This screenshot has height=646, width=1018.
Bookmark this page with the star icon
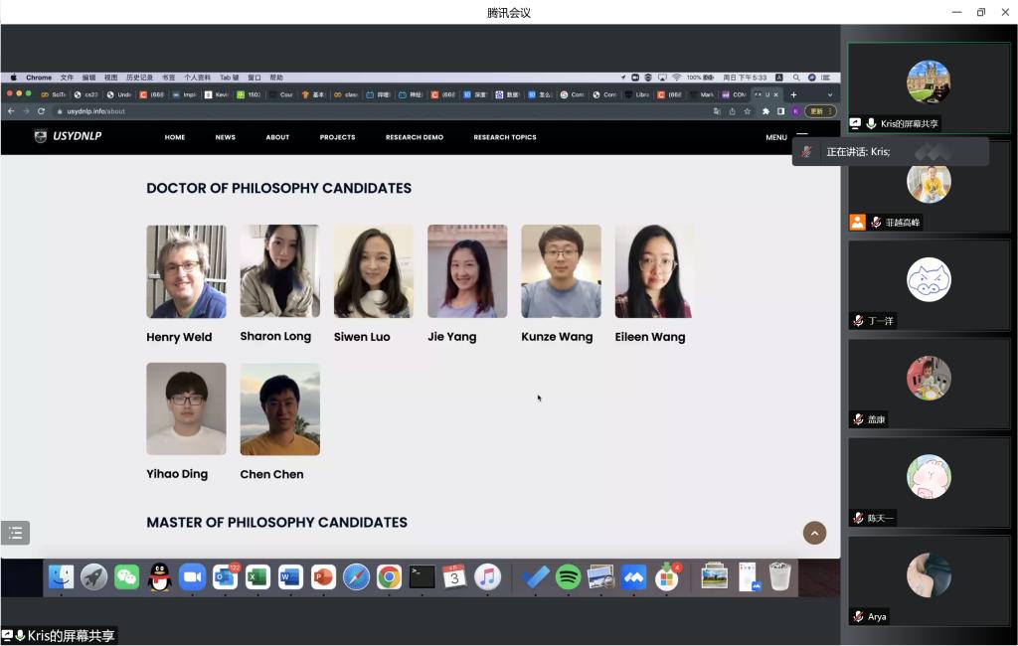[747, 111]
